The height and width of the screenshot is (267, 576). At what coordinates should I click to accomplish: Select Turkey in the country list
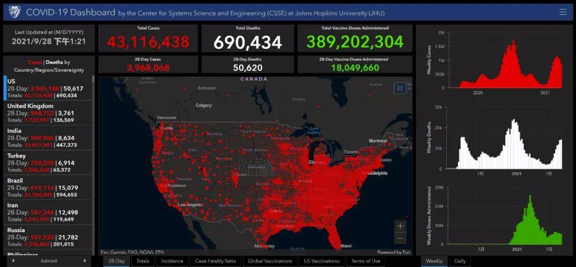tap(48, 163)
